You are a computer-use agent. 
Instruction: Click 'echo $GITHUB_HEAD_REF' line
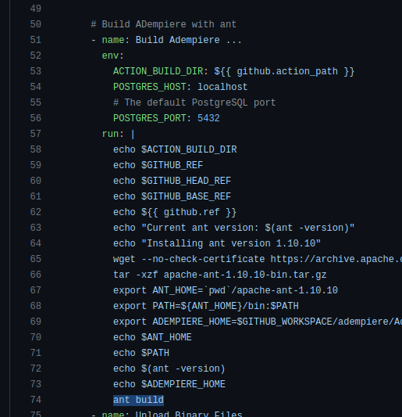[x=173, y=181]
